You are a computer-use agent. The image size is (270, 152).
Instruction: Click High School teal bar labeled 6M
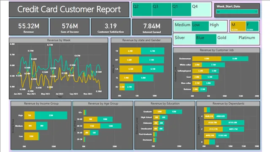164,117
